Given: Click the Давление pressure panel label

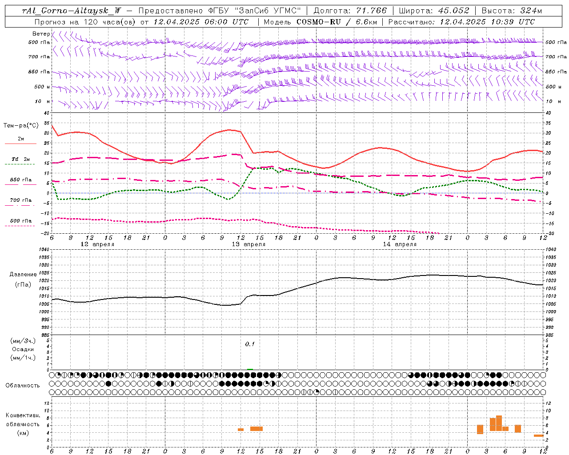Looking at the screenshot, I should coord(23,275).
